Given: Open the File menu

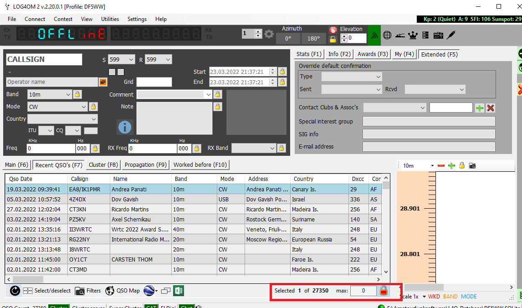Looking at the screenshot, I should tap(12, 19).
